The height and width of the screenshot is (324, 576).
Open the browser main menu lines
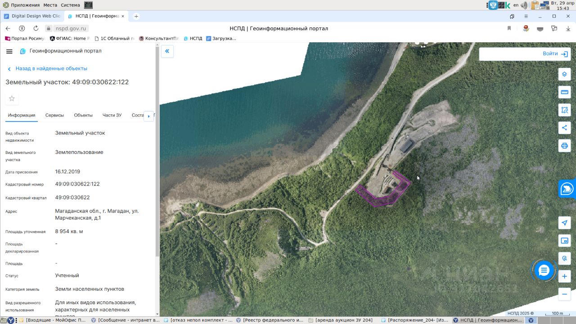(x=526, y=16)
